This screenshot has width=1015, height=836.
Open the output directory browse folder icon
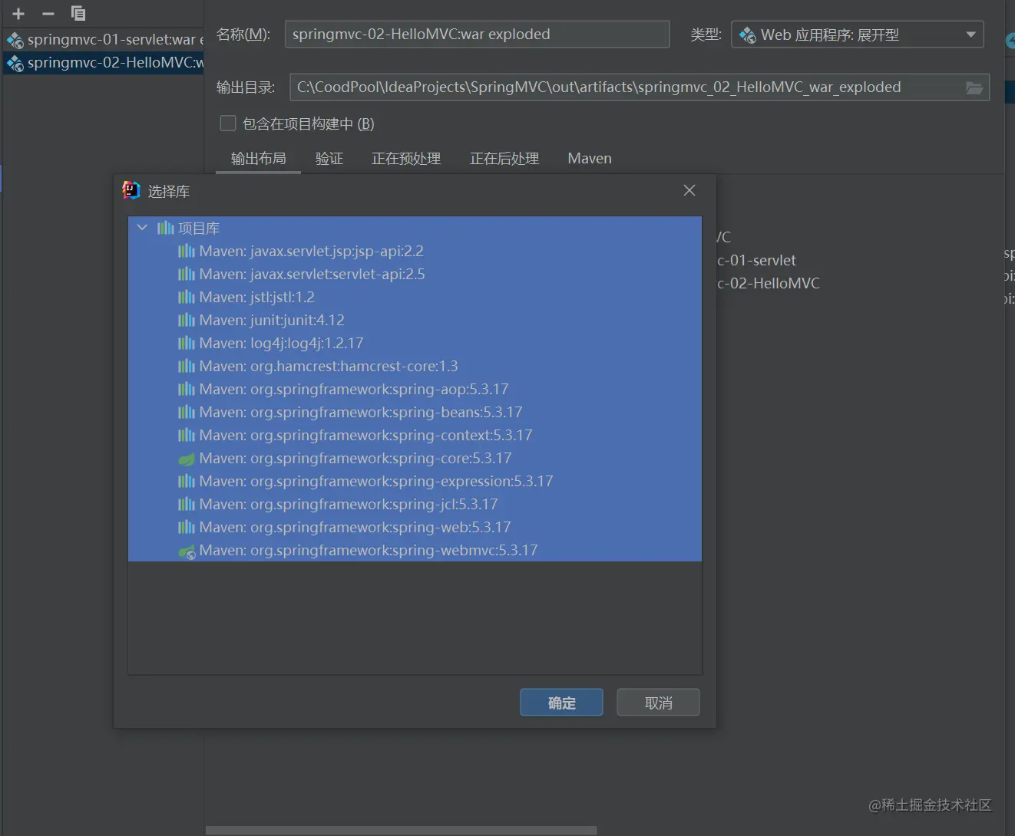pos(974,87)
